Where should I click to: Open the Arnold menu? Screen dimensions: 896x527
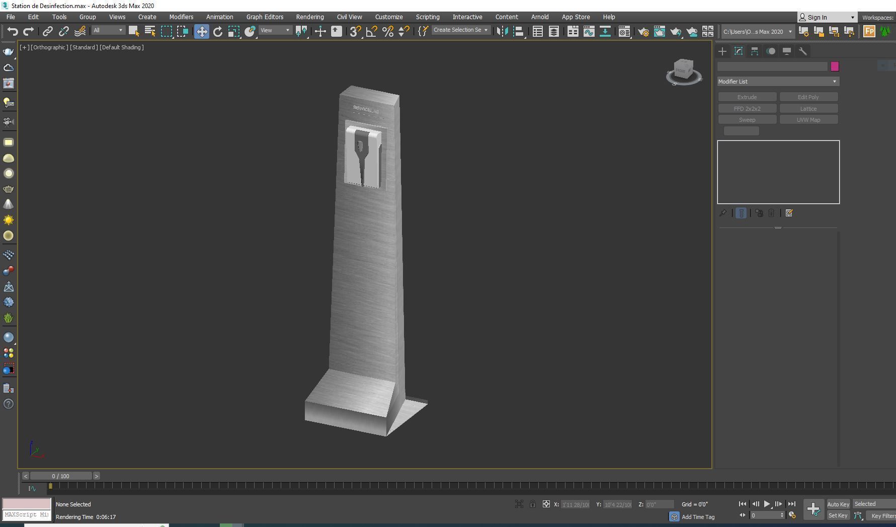(540, 17)
